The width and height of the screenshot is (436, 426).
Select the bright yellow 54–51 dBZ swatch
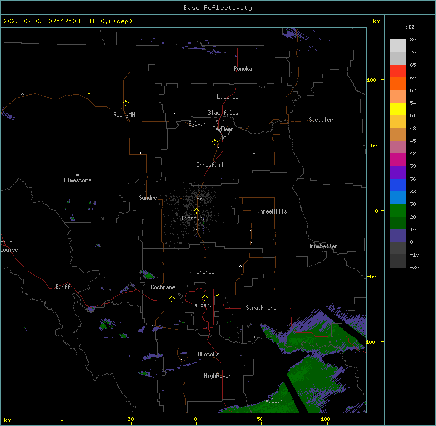coord(398,109)
